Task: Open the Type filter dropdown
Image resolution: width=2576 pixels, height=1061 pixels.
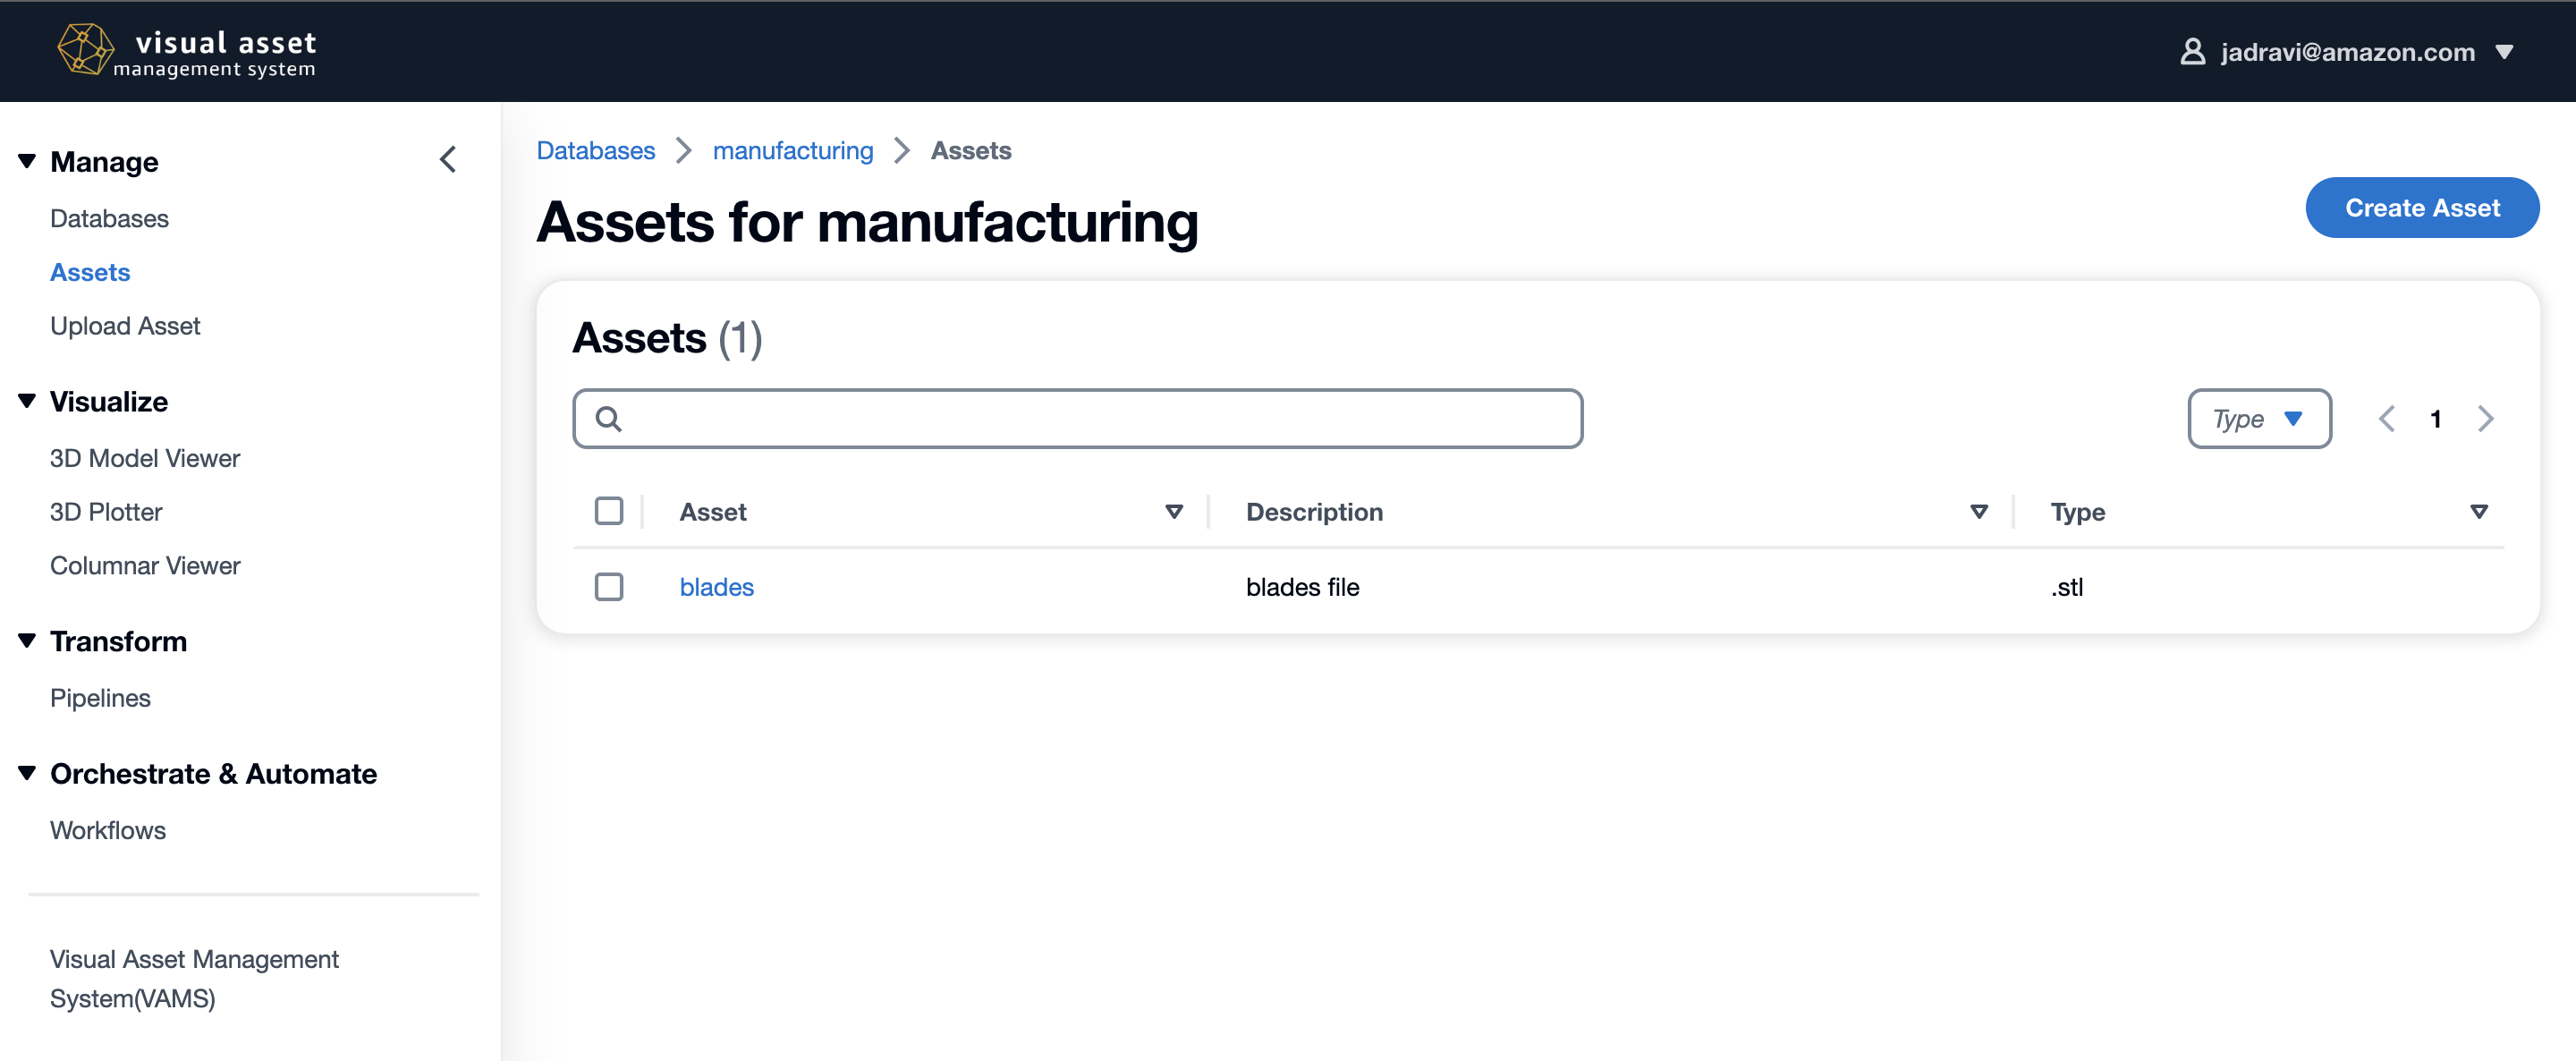Action: click(x=2258, y=419)
